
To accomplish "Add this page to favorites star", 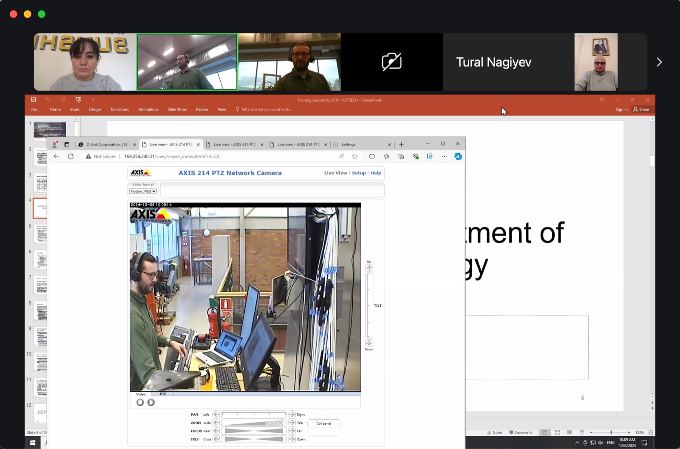I will pyautogui.click(x=355, y=156).
